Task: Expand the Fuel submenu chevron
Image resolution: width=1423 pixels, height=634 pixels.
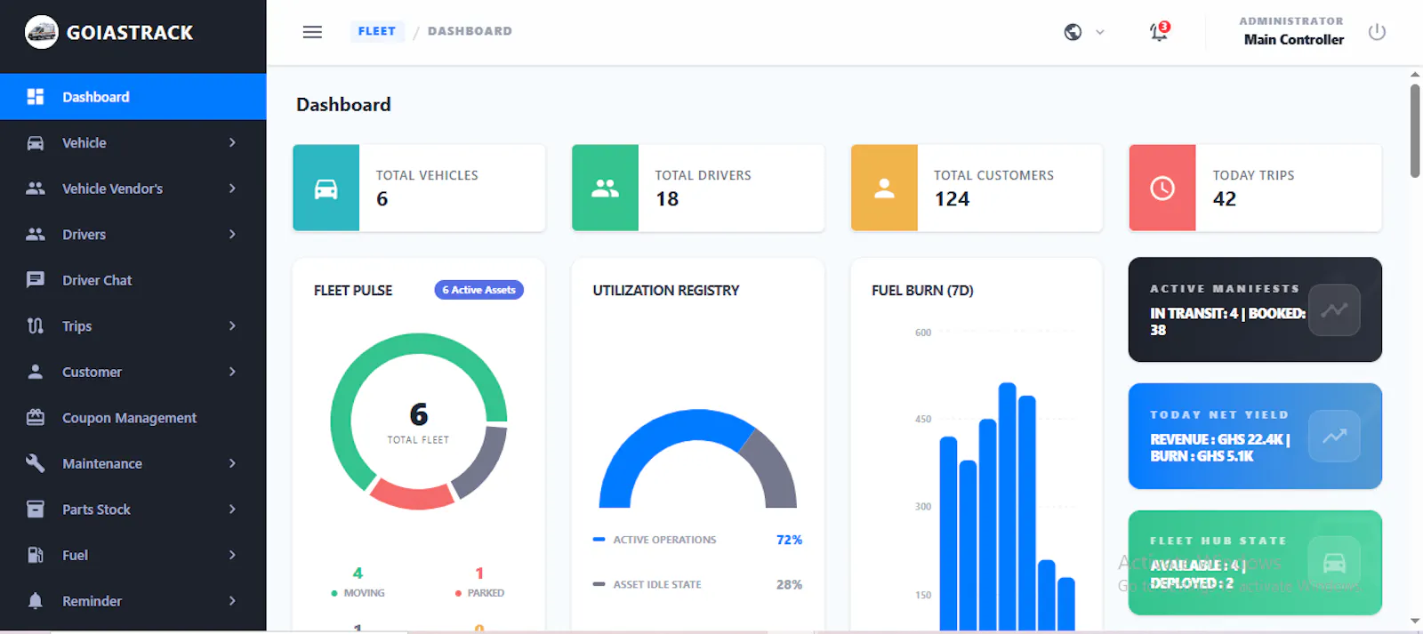Action: (232, 555)
